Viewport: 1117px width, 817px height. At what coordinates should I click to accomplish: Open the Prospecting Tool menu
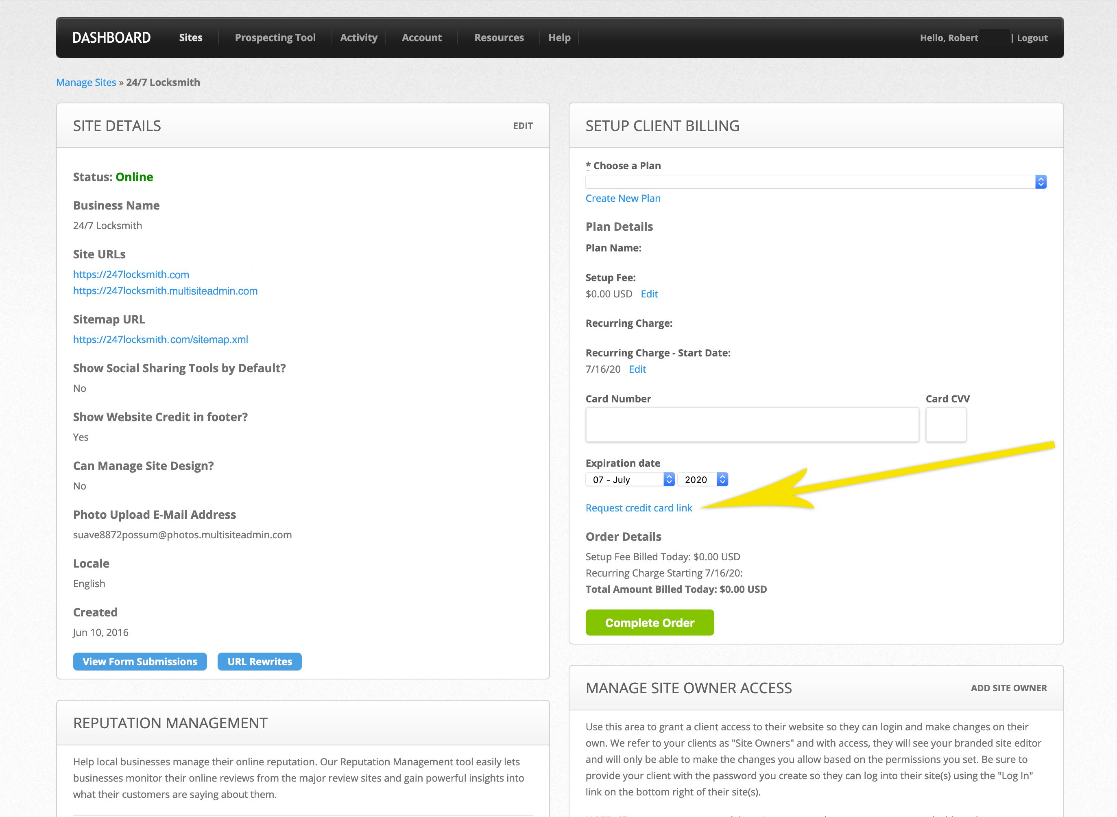275,37
